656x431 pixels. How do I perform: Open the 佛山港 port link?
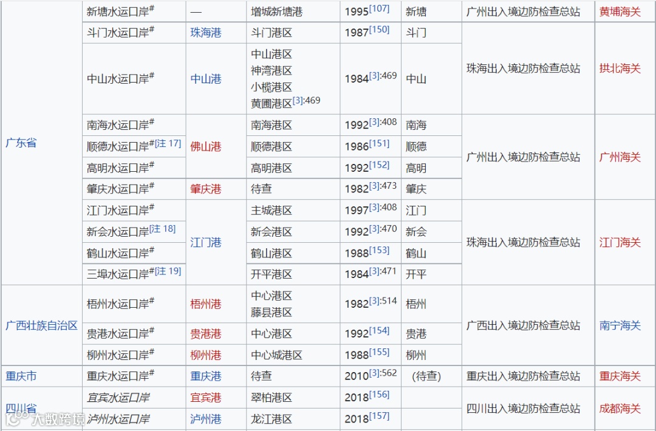pos(205,146)
